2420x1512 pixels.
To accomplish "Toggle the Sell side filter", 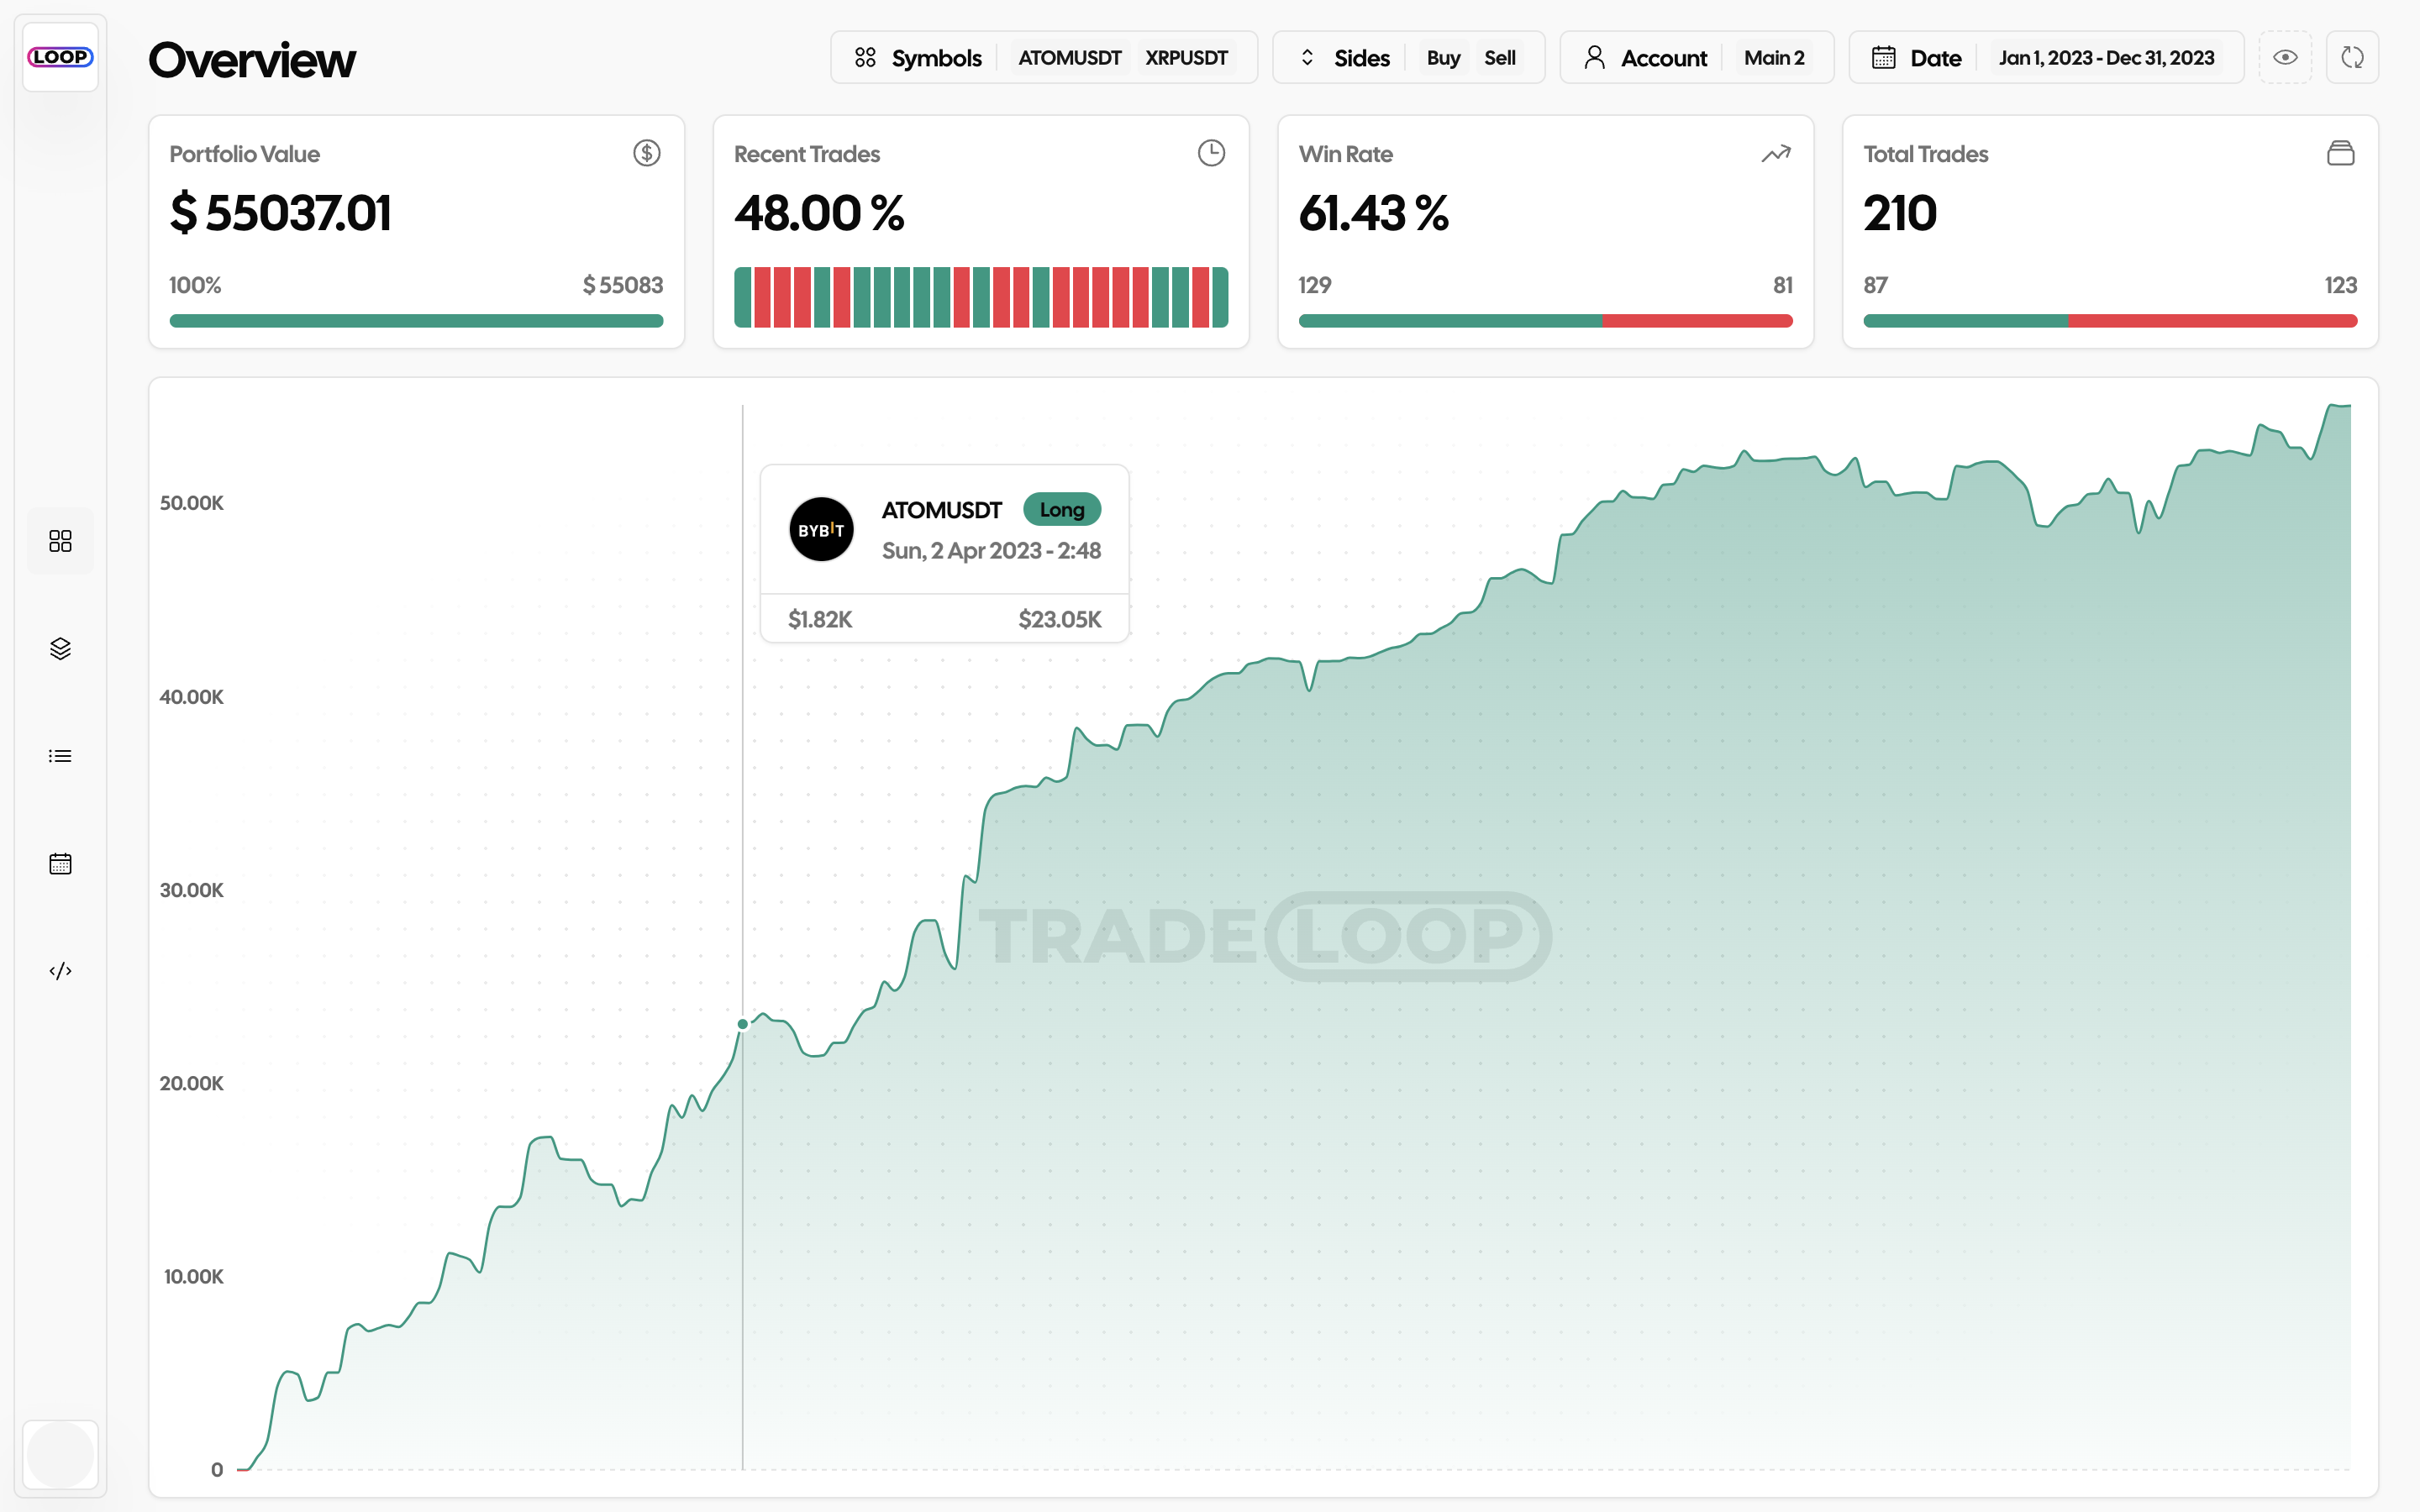I will (1499, 58).
